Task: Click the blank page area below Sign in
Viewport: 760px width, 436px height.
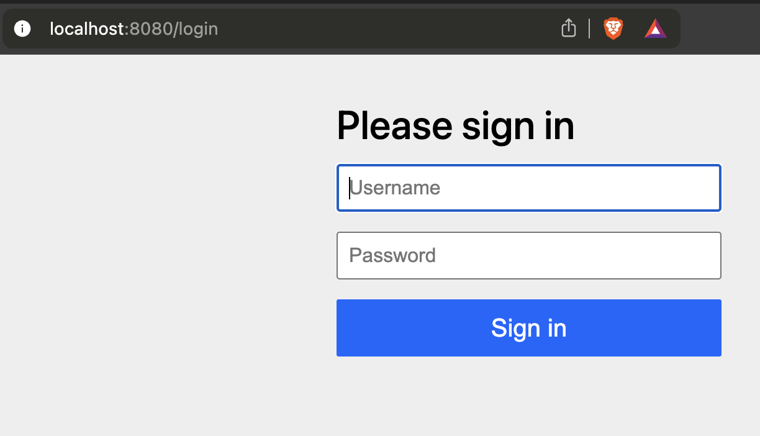Action: [x=528, y=397]
